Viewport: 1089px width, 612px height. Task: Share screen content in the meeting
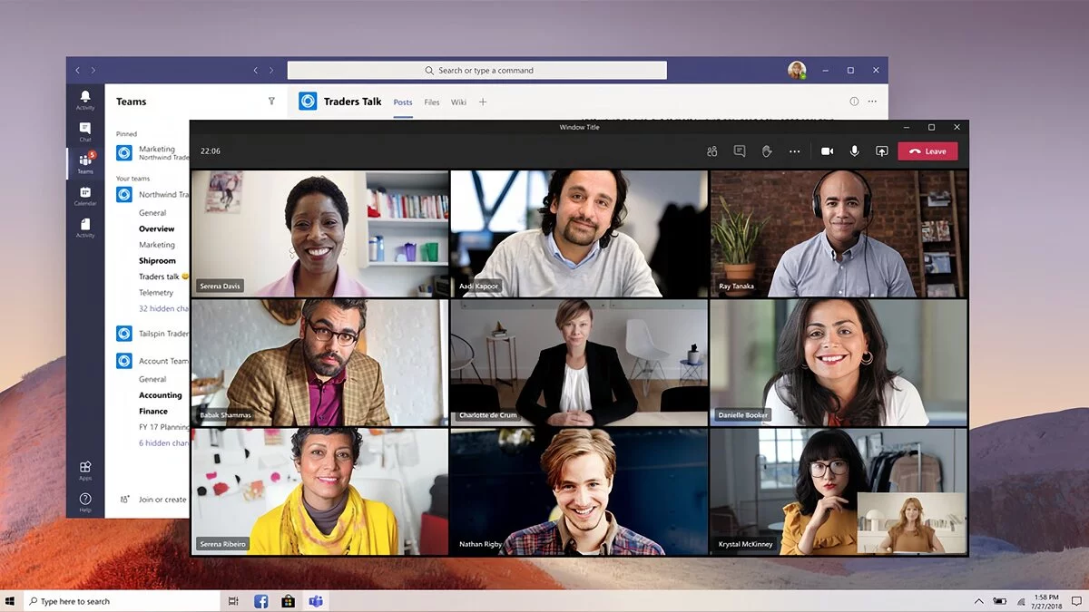click(x=881, y=151)
